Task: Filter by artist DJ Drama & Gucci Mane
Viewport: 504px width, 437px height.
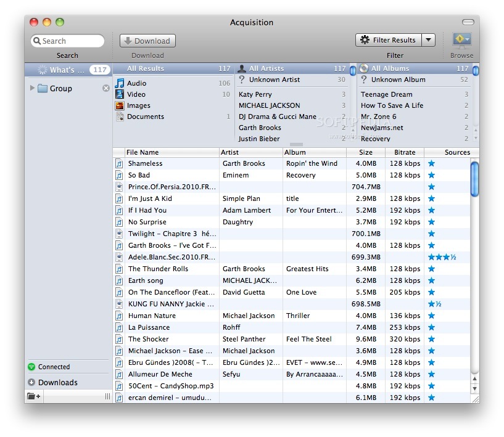Action: (x=292, y=116)
